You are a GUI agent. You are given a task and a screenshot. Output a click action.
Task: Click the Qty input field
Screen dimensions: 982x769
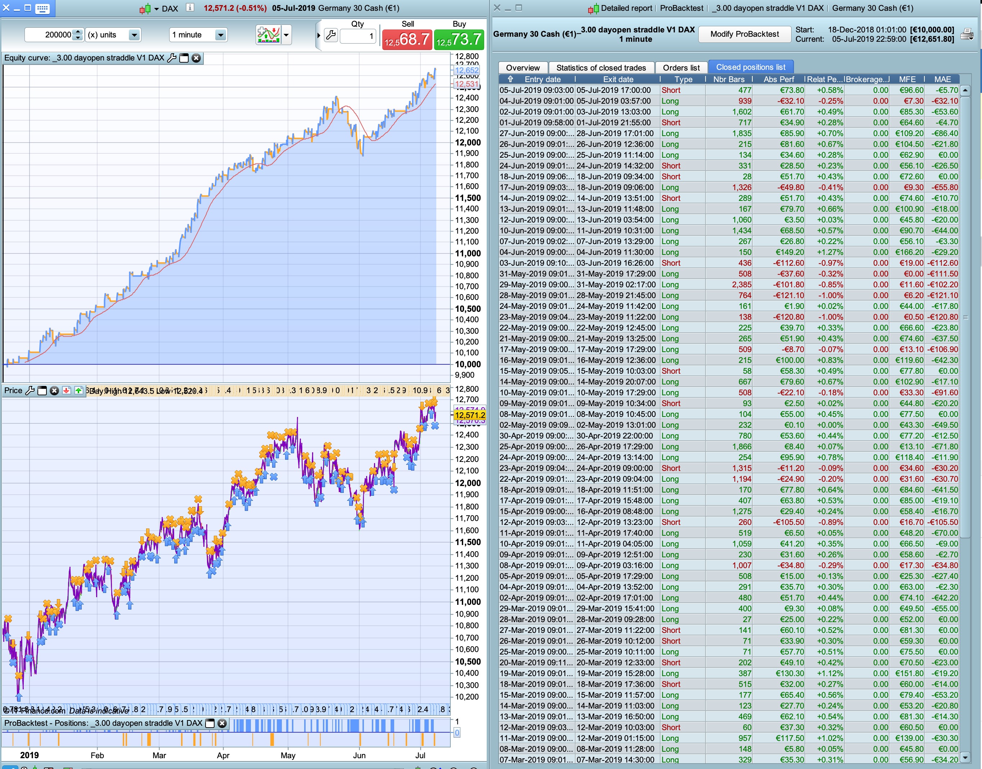(358, 36)
